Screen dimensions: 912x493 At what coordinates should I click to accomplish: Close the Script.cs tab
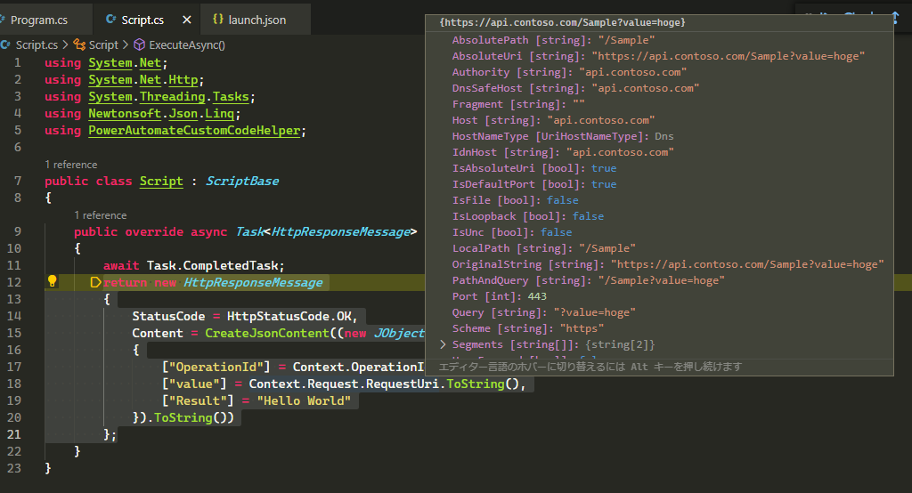click(187, 20)
